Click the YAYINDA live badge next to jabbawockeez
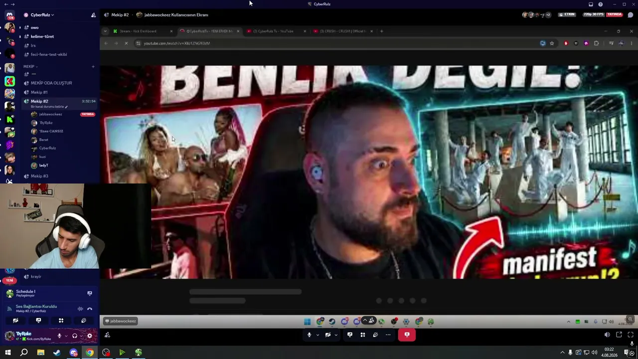638x359 pixels. 88,114
